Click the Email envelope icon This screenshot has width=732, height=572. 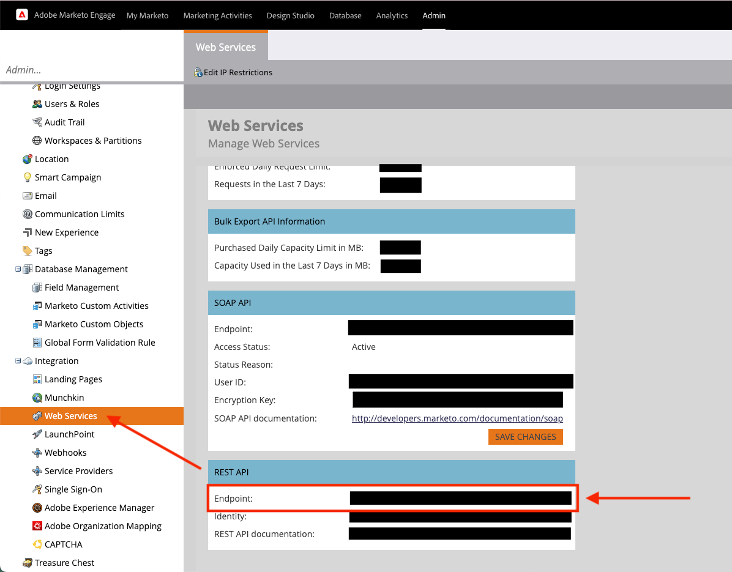(28, 196)
